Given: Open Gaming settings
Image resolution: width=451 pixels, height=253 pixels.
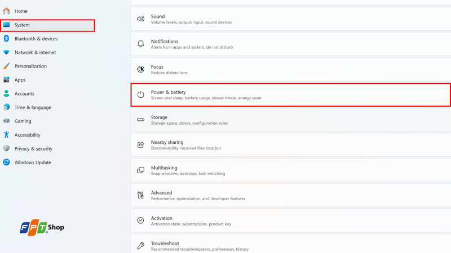Looking at the screenshot, I should click(23, 121).
